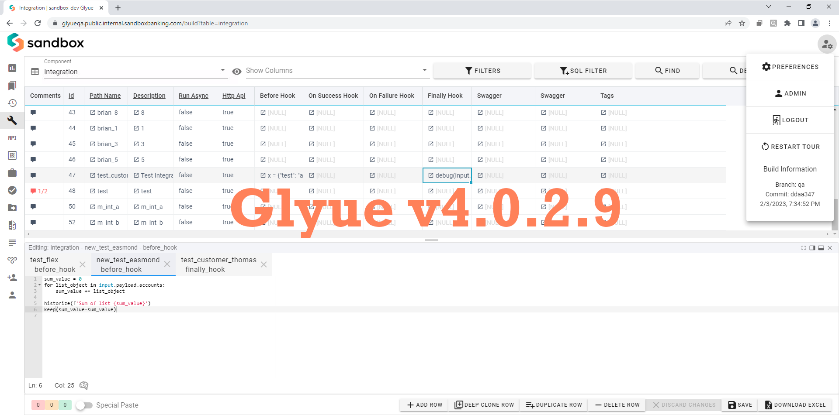Open the Component Integration dropdown
The width and height of the screenshot is (839, 415).
135,72
